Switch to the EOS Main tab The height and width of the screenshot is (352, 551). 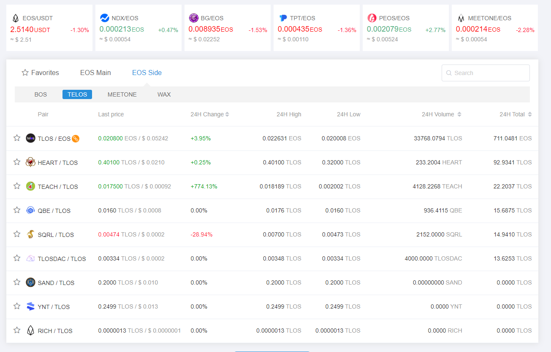pos(95,73)
